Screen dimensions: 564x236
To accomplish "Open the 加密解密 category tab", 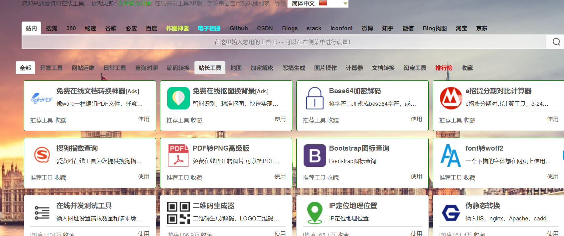I will click(x=262, y=68).
